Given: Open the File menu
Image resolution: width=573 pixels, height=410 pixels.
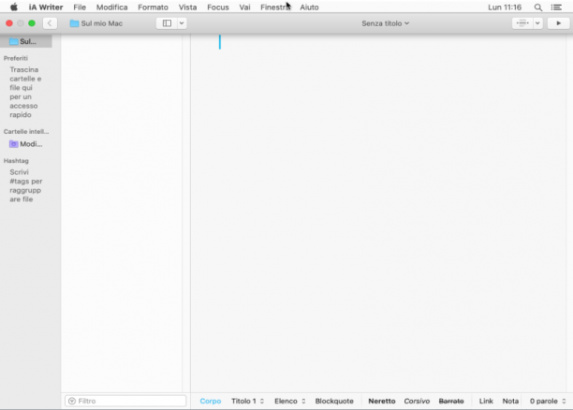Looking at the screenshot, I should (x=80, y=7).
